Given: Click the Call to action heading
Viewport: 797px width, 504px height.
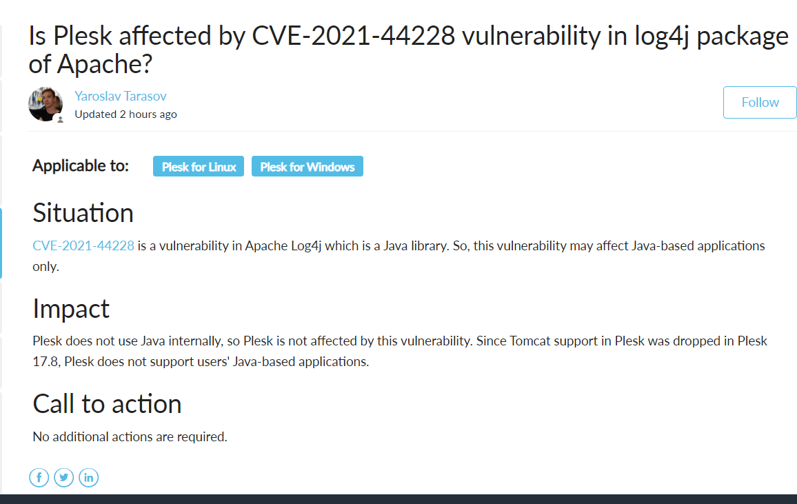Looking at the screenshot, I should click(107, 404).
